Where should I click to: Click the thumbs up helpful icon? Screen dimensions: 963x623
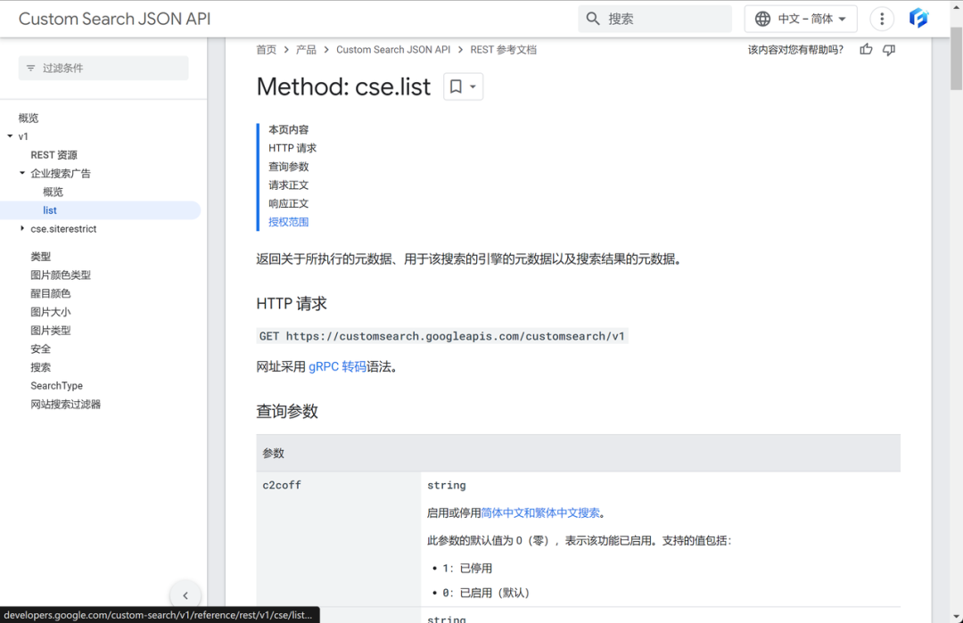tap(866, 50)
